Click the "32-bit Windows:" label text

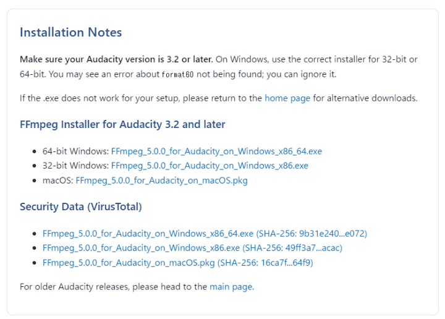pos(75,166)
